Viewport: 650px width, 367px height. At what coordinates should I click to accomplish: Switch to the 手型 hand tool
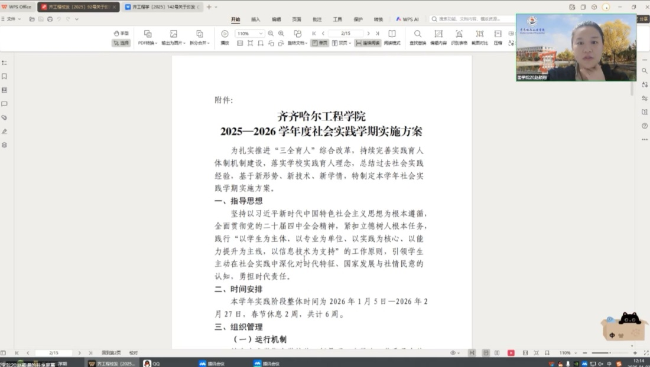click(x=121, y=33)
